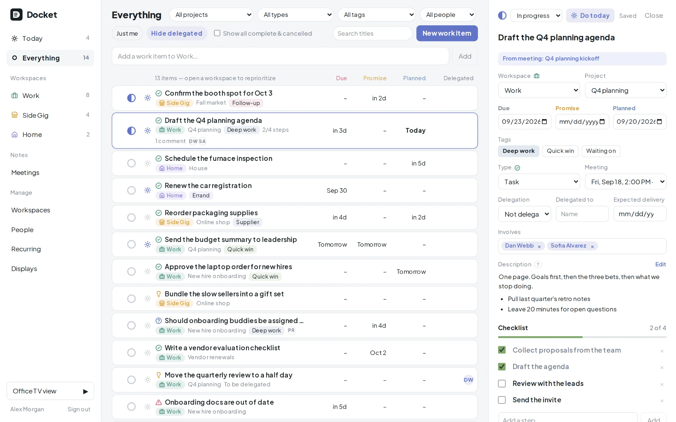676x422 pixels.
Task: Open Side Gig workspace in sidebar
Action: point(50,115)
